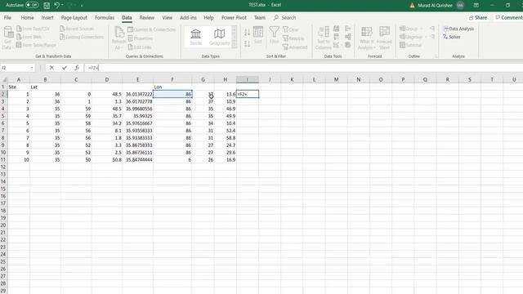The width and height of the screenshot is (523, 294).
Task: Click the Relationships icon
Action: coord(348,37)
